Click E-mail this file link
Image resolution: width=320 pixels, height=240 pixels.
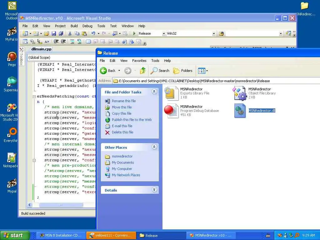tap(122, 126)
